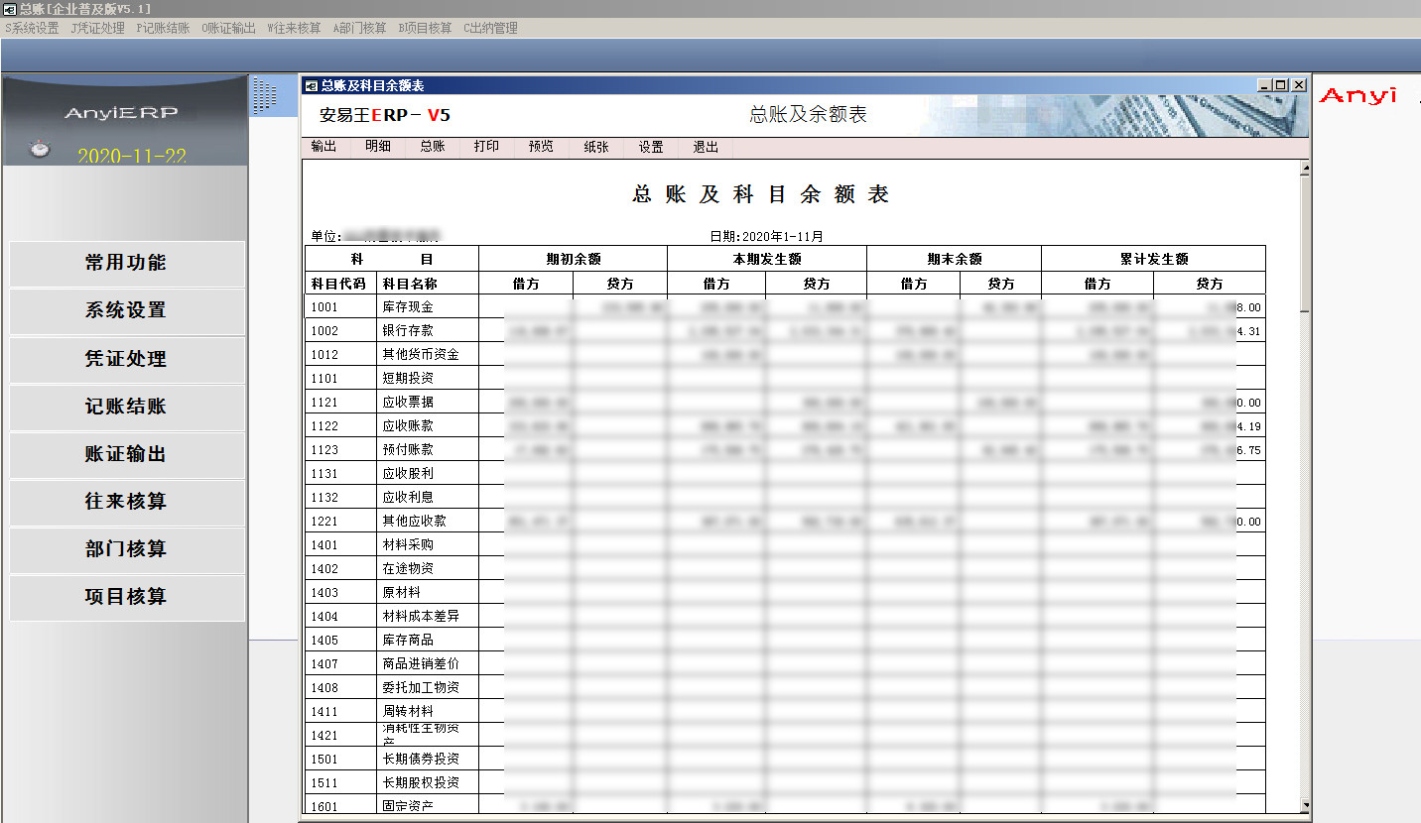Expand the 凭证处理 sidebar section

tap(126, 359)
